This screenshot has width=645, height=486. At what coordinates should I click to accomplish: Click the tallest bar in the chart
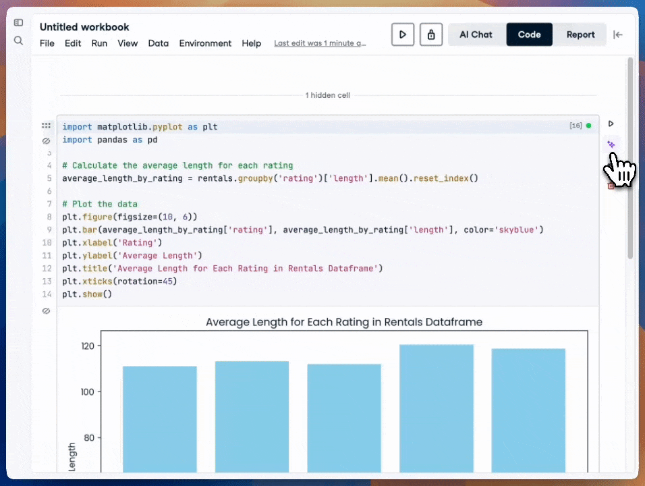(x=436, y=408)
